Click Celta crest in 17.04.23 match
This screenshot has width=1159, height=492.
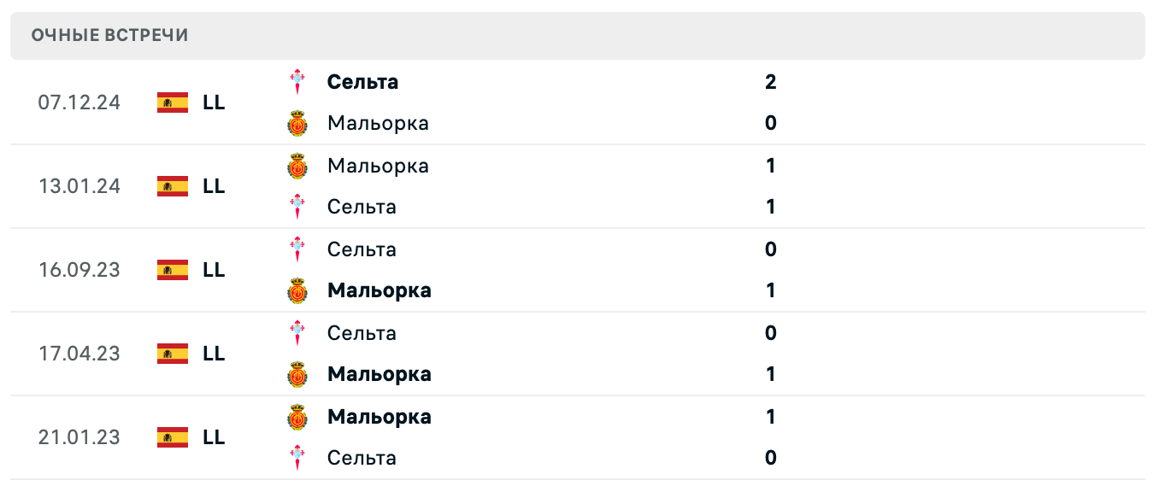click(297, 333)
